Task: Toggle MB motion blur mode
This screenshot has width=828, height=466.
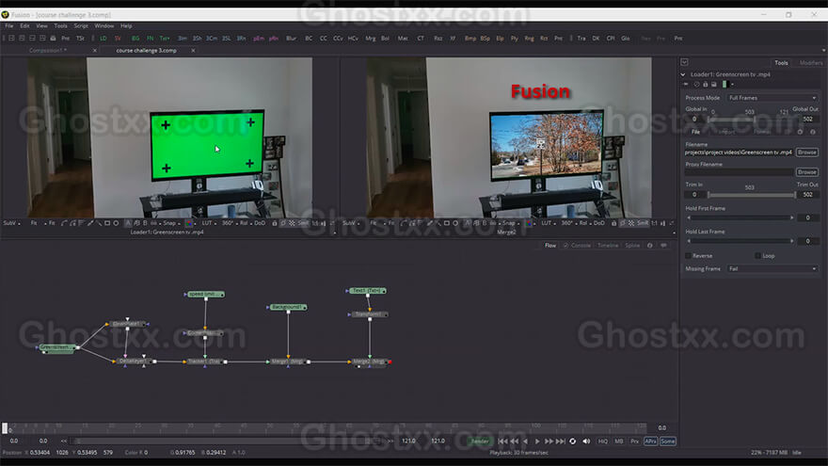Action: [619, 442]
